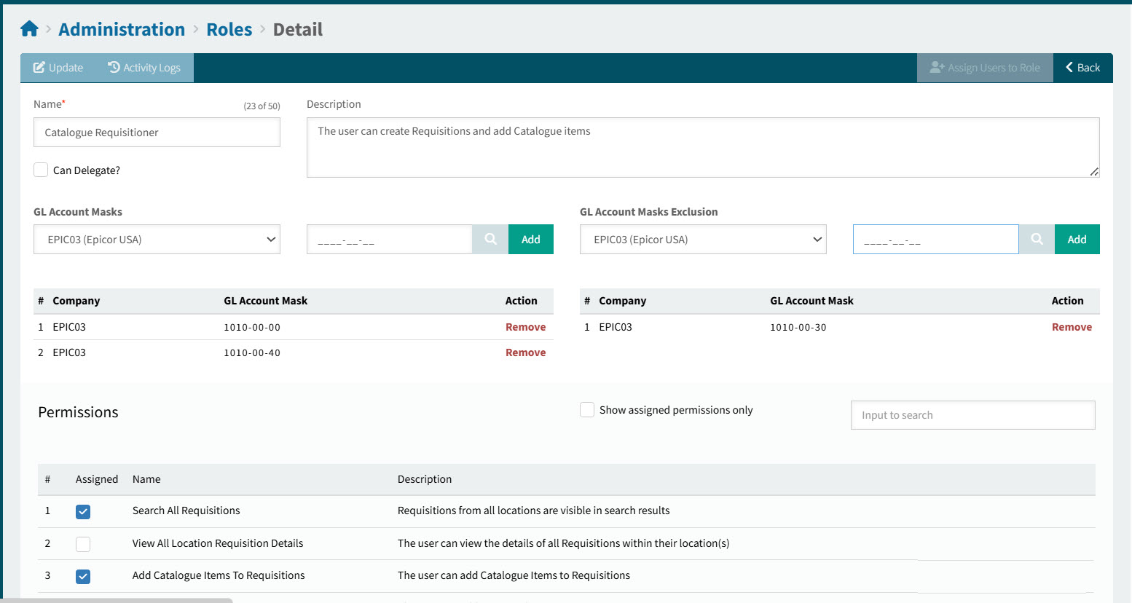Image resolution: width=1132 pixels, height=603 pixels.
Task: Click Assign Users to Role button
Action: point(985,68)
